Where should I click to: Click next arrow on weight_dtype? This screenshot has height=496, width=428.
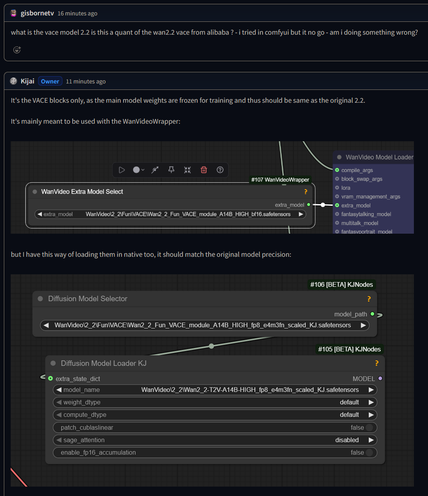371,402
